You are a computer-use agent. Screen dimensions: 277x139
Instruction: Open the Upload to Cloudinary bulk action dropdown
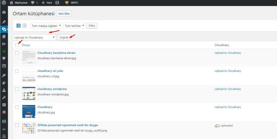(x=34, y=37)
